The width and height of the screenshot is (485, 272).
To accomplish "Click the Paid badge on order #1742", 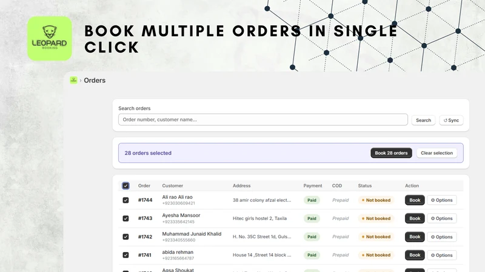I will [312, 237].
